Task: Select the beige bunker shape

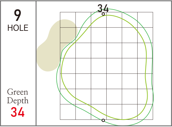Action: click(57, 45)
